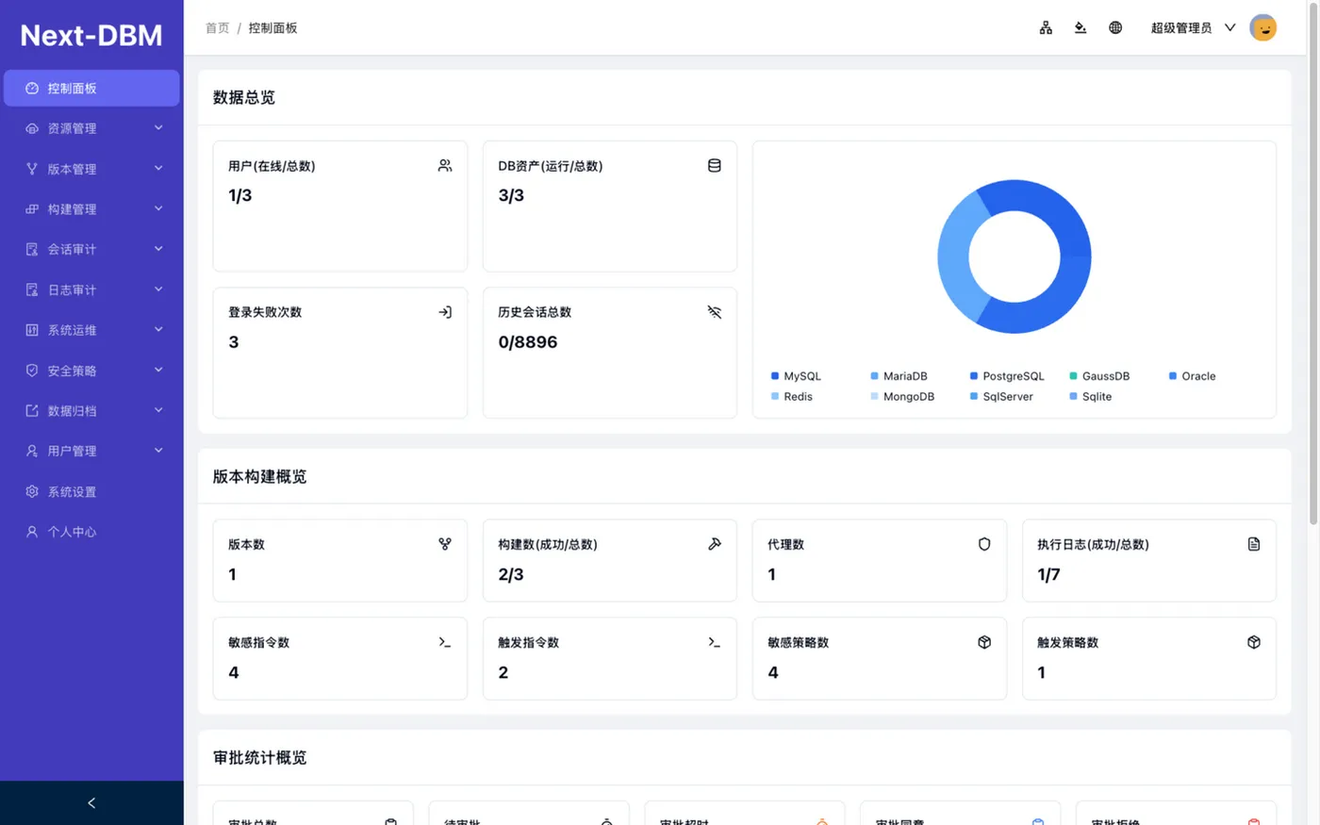Expand the 版本管理 sidebar menu
This screenshot has width=1320, height=825.
tap(91, 169)
